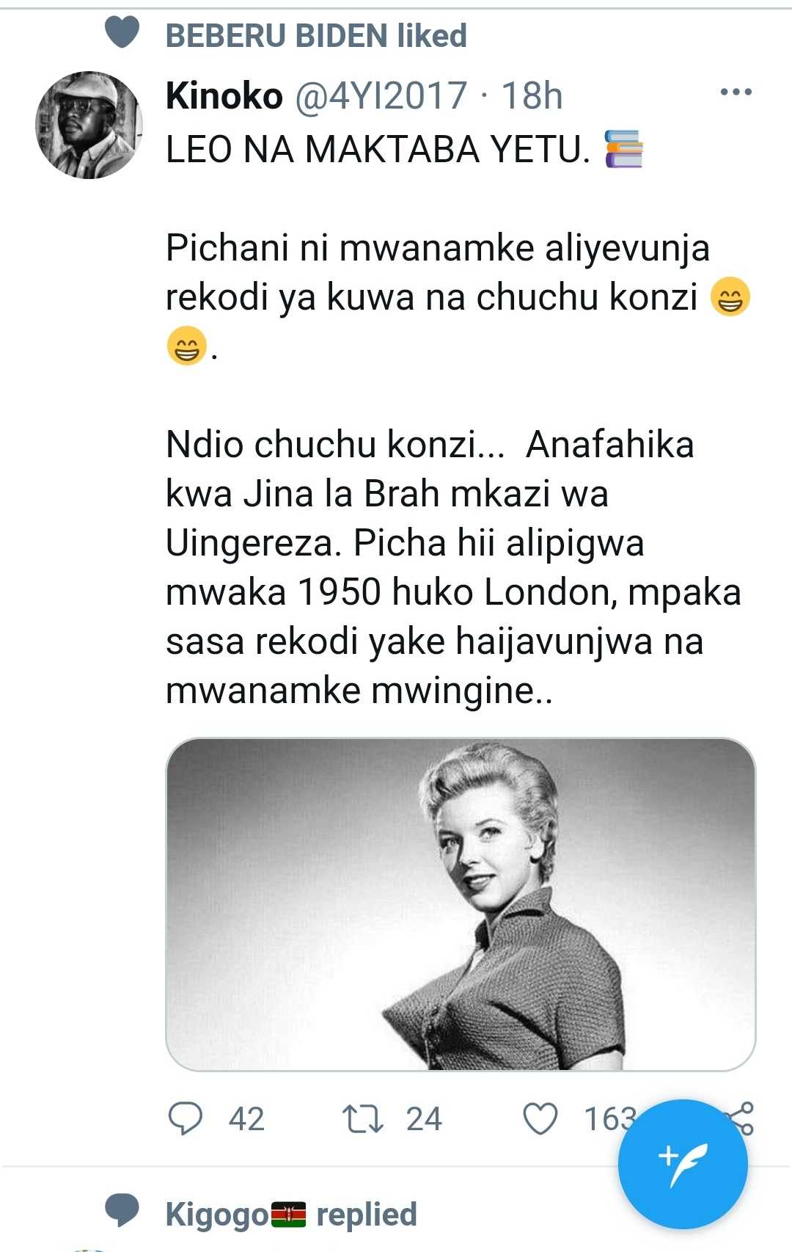Tap the 'BEBERU BIDEN liked' label
792x1252 pixels.
316,35
